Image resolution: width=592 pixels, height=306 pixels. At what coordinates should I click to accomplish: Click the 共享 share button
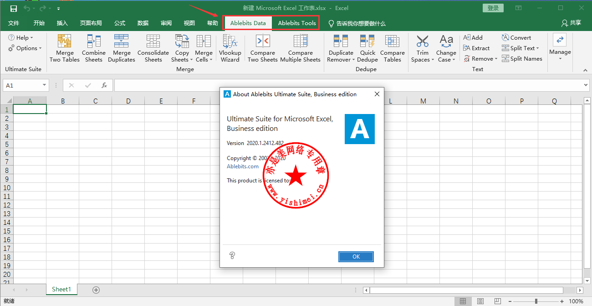coord(572,23)
